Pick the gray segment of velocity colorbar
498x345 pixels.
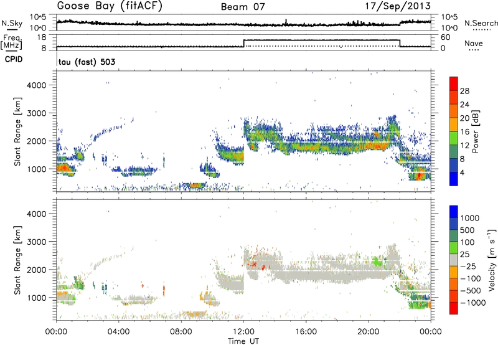[x=454, y=260]
